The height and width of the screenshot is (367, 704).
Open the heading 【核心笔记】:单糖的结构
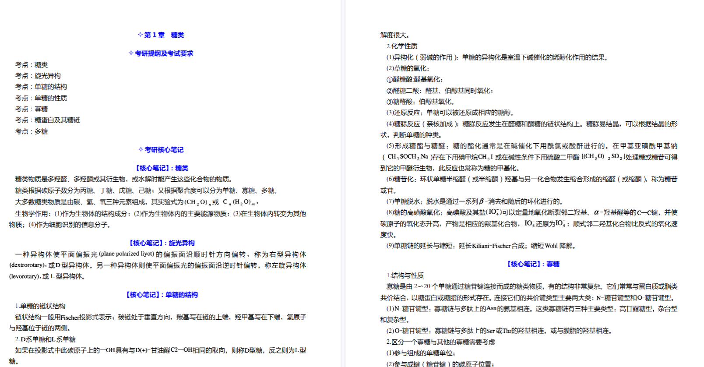click(x=162, y=295)
